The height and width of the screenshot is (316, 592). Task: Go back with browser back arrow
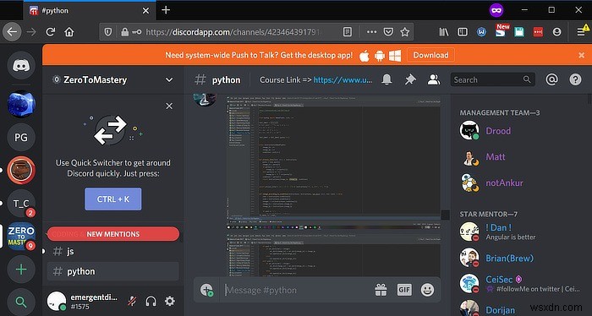pyautogui.click(x=12, y=32)
